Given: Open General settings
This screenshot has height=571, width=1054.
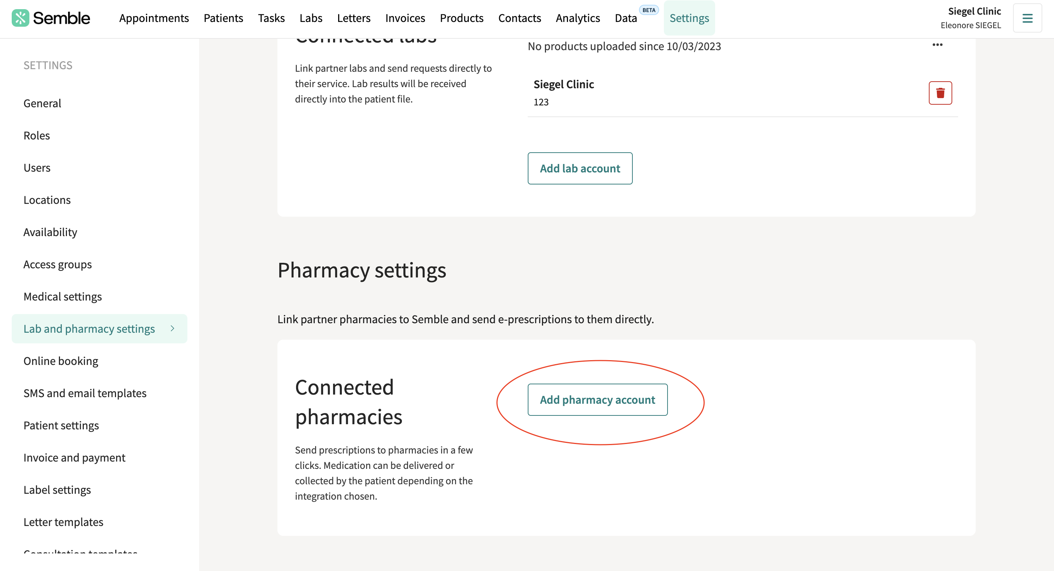Looking at the screenshot, I should (42, 103).
